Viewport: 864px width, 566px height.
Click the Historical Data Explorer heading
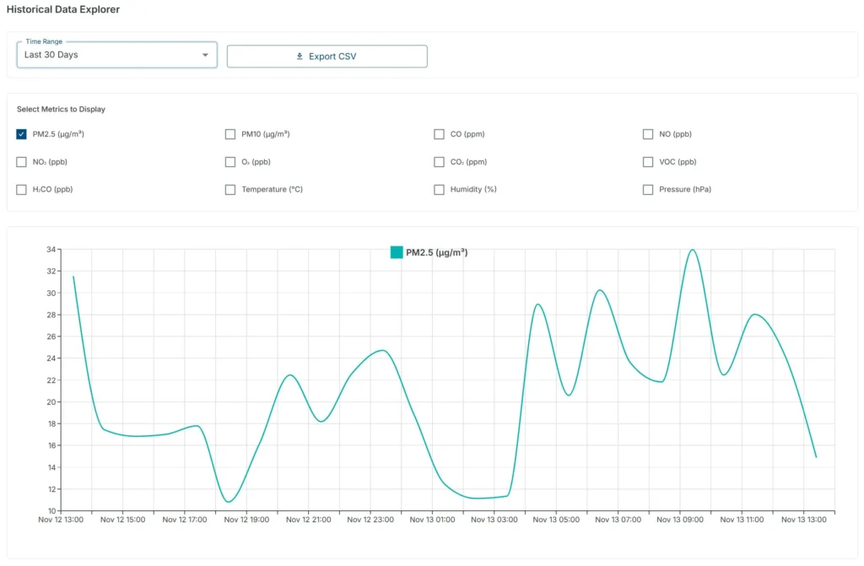pyautogui.click(x=63, y=9)
